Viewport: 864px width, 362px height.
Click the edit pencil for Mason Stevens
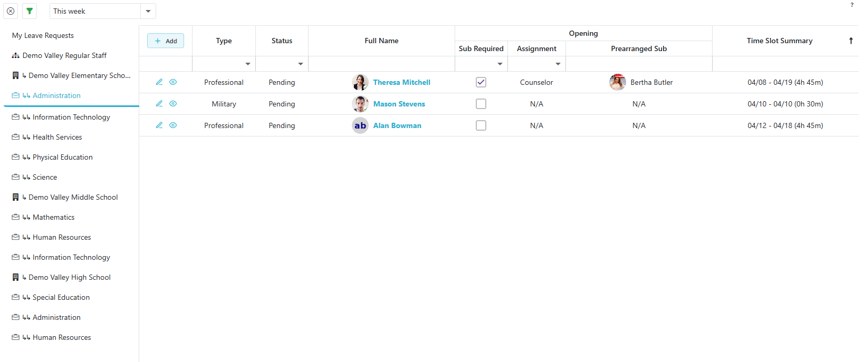159,104
